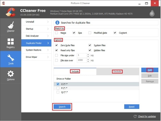This screenshot has height=121, width=161.
Task: Start the duplicate Search button
Action: 62,107
